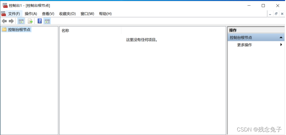Close the inner child window
The height and width of the screenshot is (135, 286).
coord(282,14)
